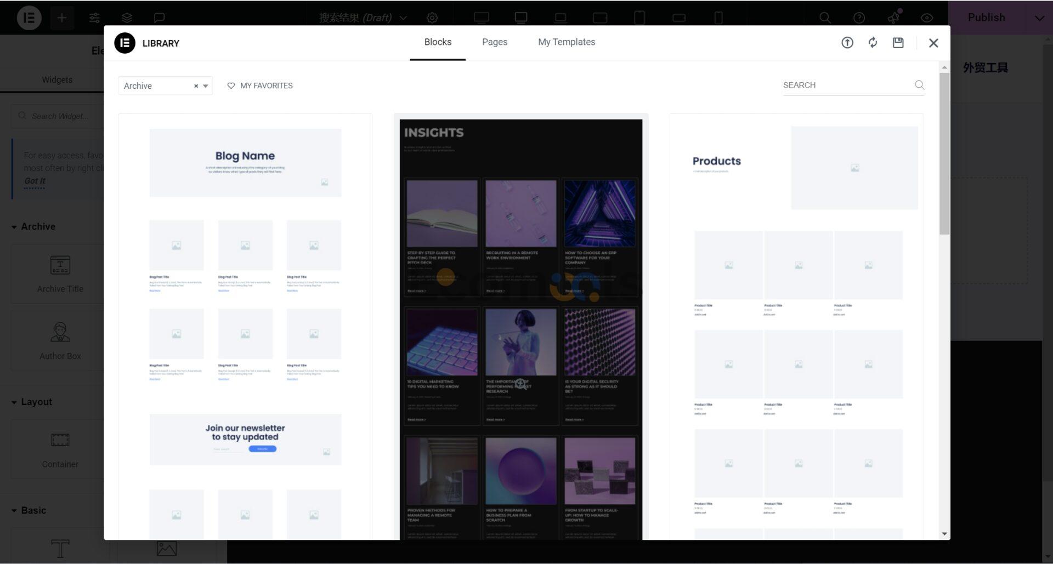Viewport: 1053px width, 564px height.
Task: Select the Insights dark archive template
Action: (521, 327)
